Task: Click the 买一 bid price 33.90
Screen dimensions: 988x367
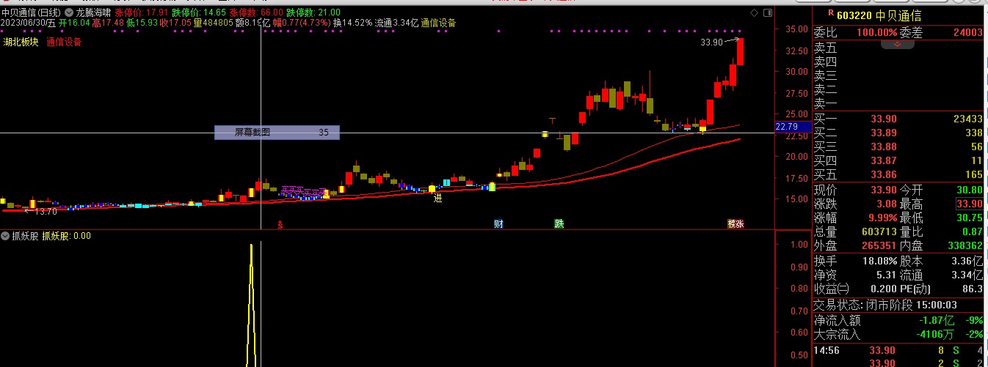Action: 883,119
